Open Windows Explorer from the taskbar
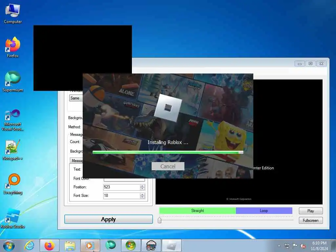The height and width of the screenshot is (252, 336). click(x=70, y=245)
